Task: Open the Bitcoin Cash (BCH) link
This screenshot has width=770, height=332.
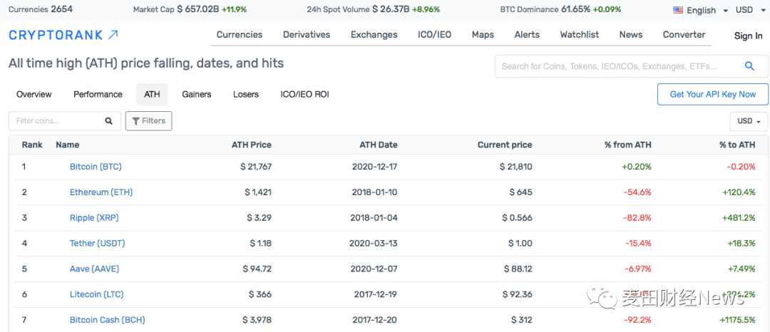Action: click(x=108, y=320)
